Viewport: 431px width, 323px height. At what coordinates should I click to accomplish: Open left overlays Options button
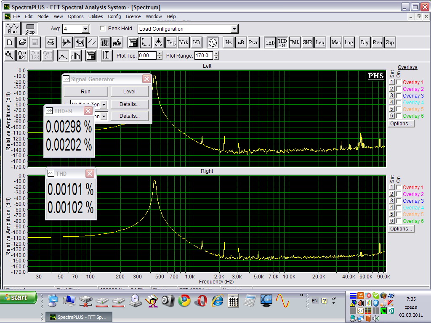401,124
